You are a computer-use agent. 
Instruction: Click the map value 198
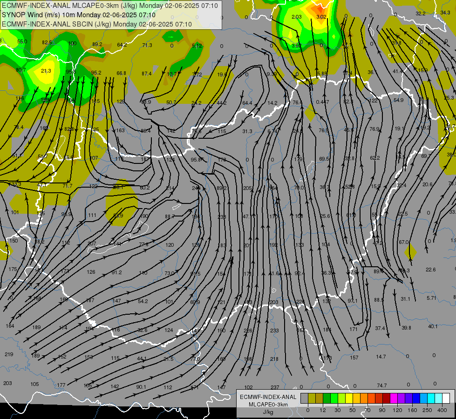248,359
